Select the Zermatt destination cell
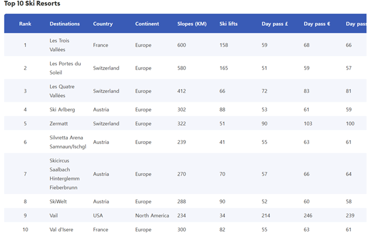The image size is (371, 242). 59,124
